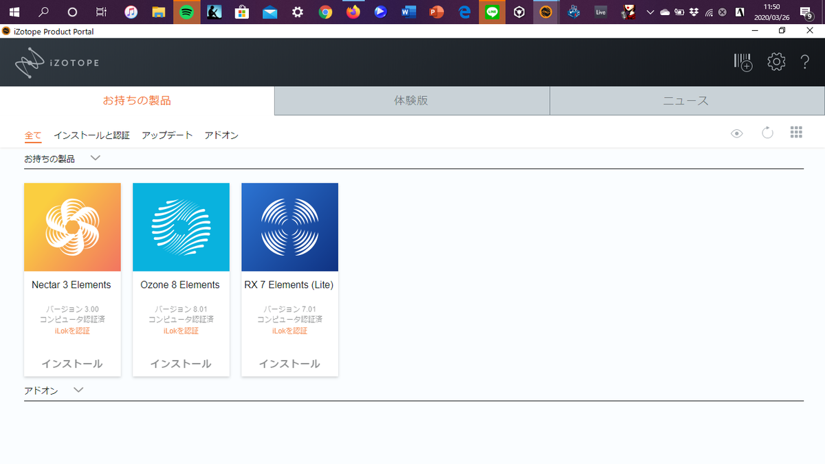Click インストール for Ozone 8 Elements
Image resolution: width=825 pixels, height=464 pixels.
click(181, 364)
